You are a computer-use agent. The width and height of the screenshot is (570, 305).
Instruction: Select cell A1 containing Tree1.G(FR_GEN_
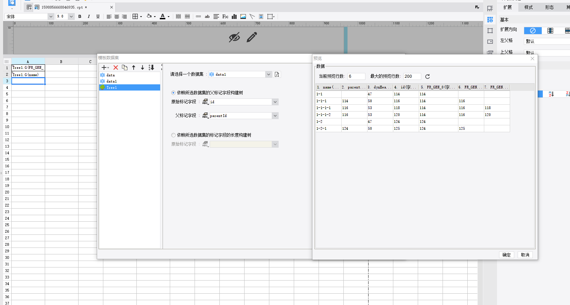[28, 67]
